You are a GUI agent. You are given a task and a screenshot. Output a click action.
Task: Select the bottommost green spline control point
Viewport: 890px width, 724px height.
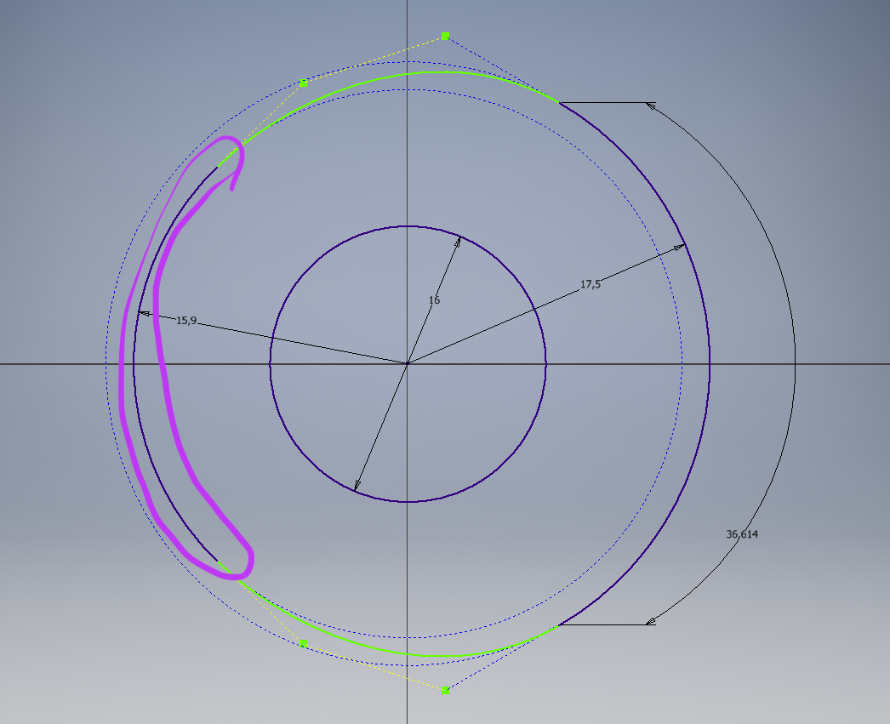coord(445,690)
